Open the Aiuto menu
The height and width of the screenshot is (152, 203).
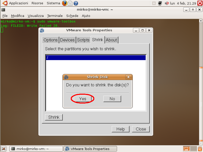tap(86, 16)
